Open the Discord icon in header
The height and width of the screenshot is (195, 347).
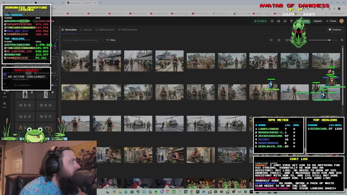click(x=279, y=21)
